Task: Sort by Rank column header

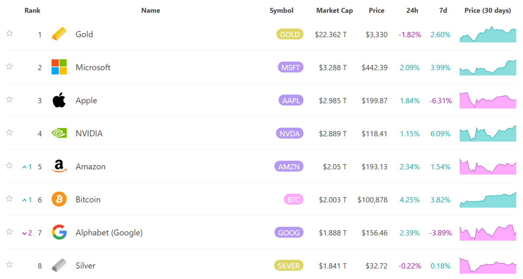Action: pos(32,10)
